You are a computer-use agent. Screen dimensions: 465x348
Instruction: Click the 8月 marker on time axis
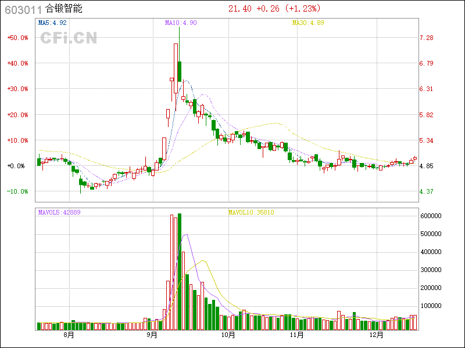pyautogui.click(x=69, y=336)
